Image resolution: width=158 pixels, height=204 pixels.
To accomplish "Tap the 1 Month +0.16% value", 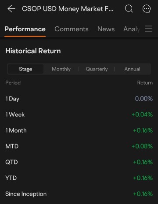I will (143, 130).
